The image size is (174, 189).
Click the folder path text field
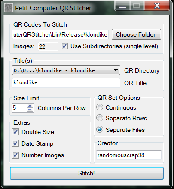(x=60, y=34)
